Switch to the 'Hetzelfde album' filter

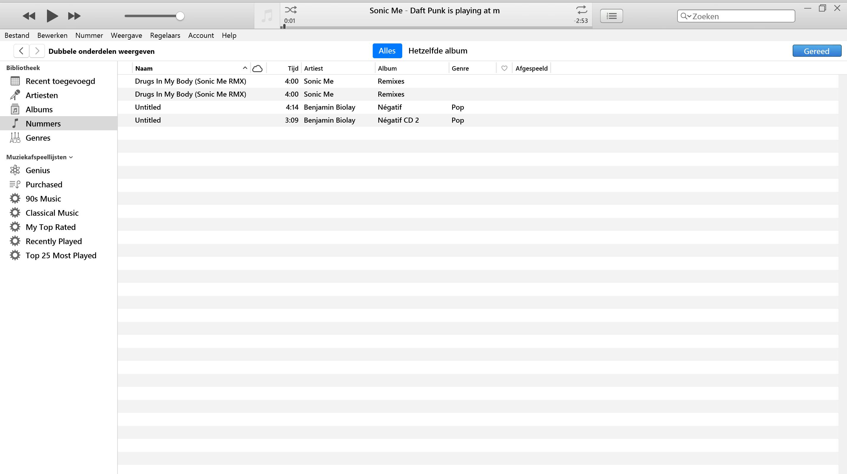(x=438, y=51)
